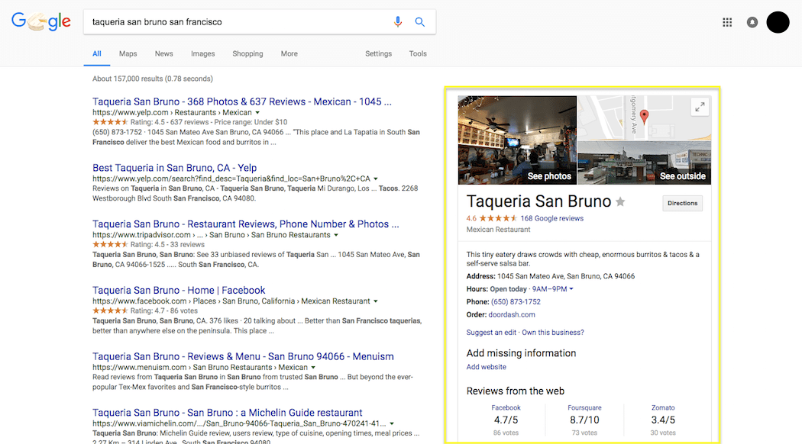Expand the map with the arrows icon
Image resolution: width=802 pixels, height=444 pixels.
700,107
